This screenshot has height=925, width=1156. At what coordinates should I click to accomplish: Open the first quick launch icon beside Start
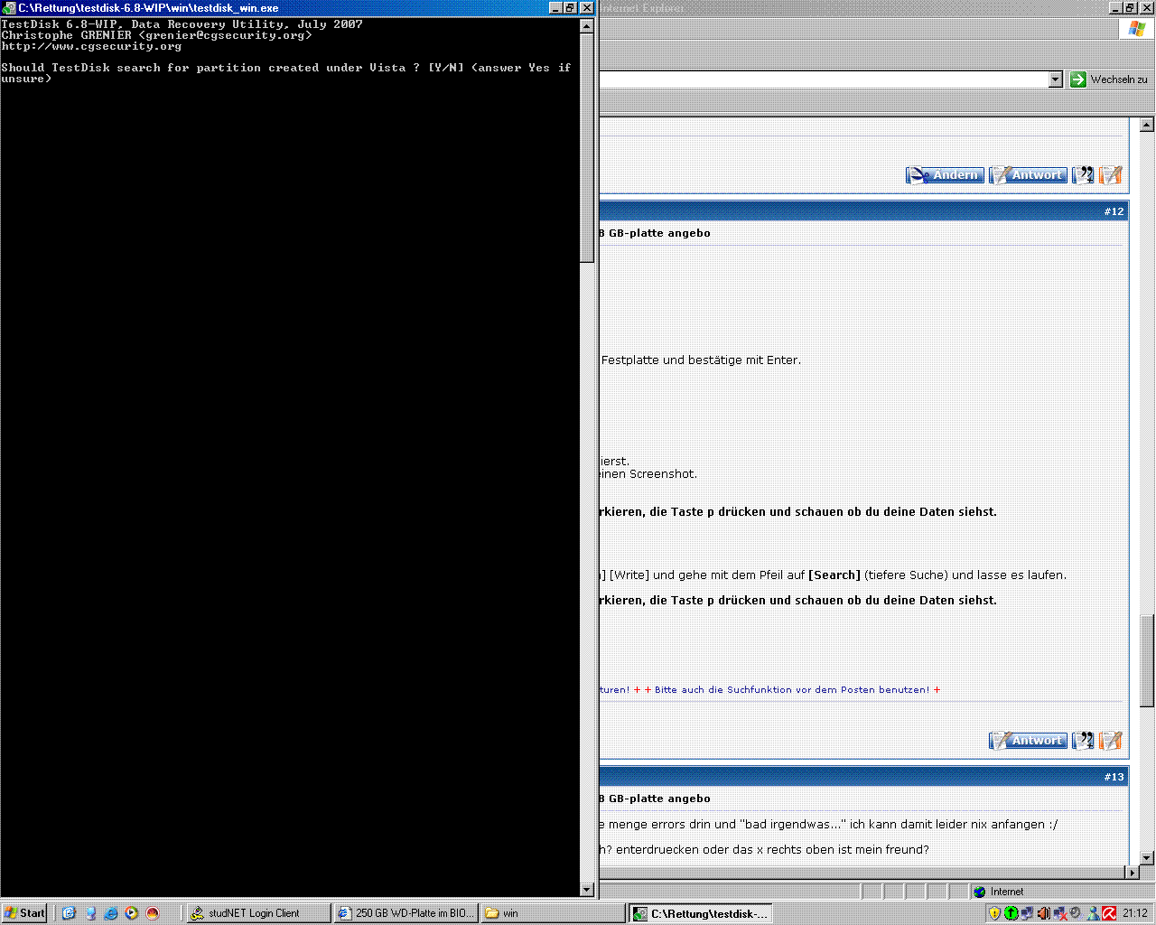point(69,913)
